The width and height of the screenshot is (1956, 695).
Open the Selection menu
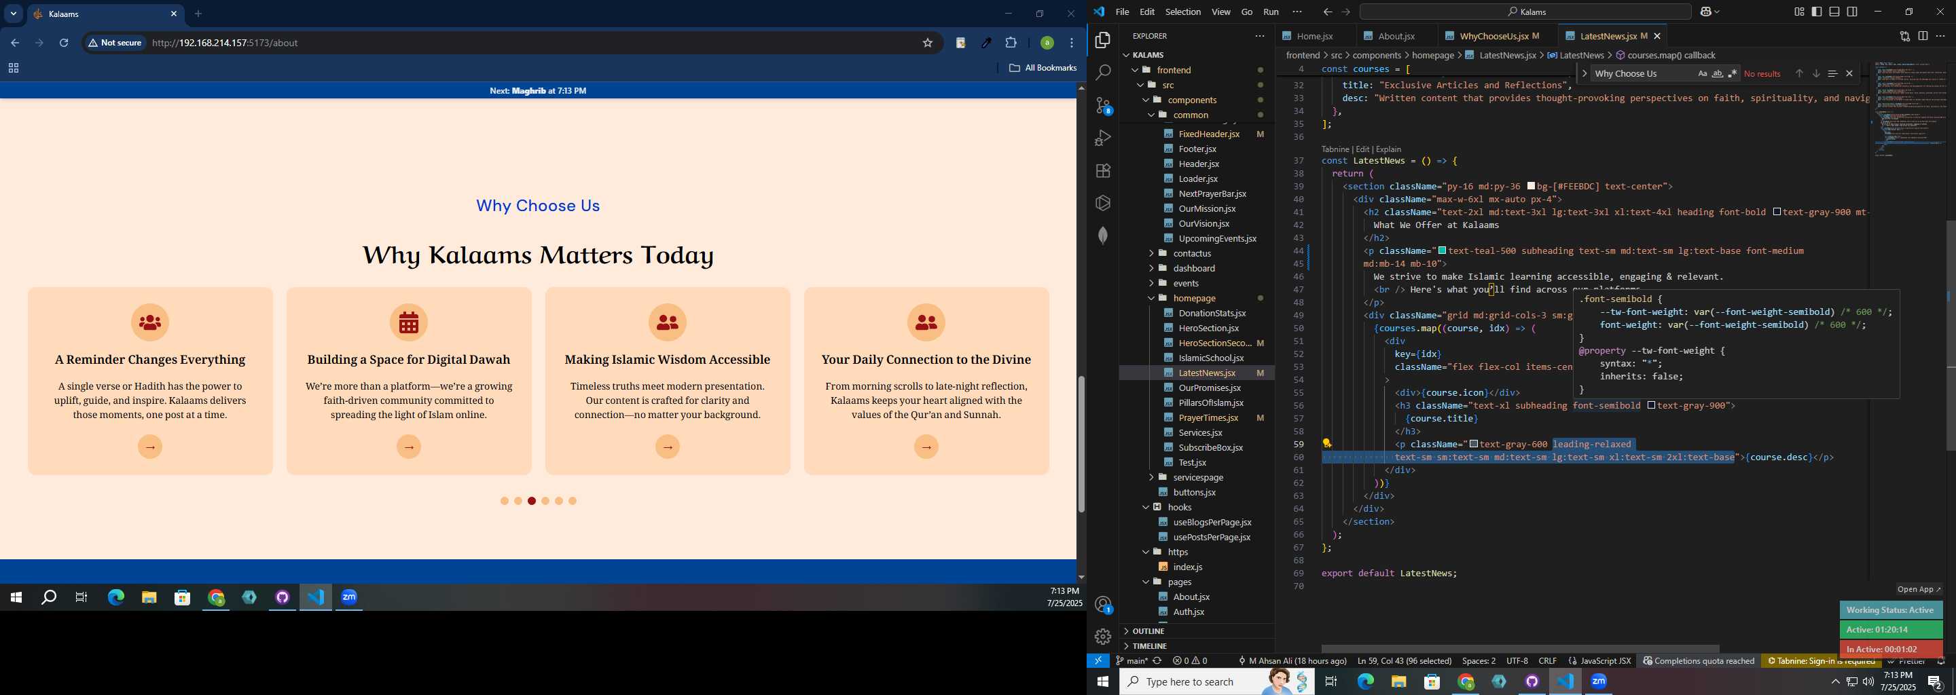click(1183, 12)
